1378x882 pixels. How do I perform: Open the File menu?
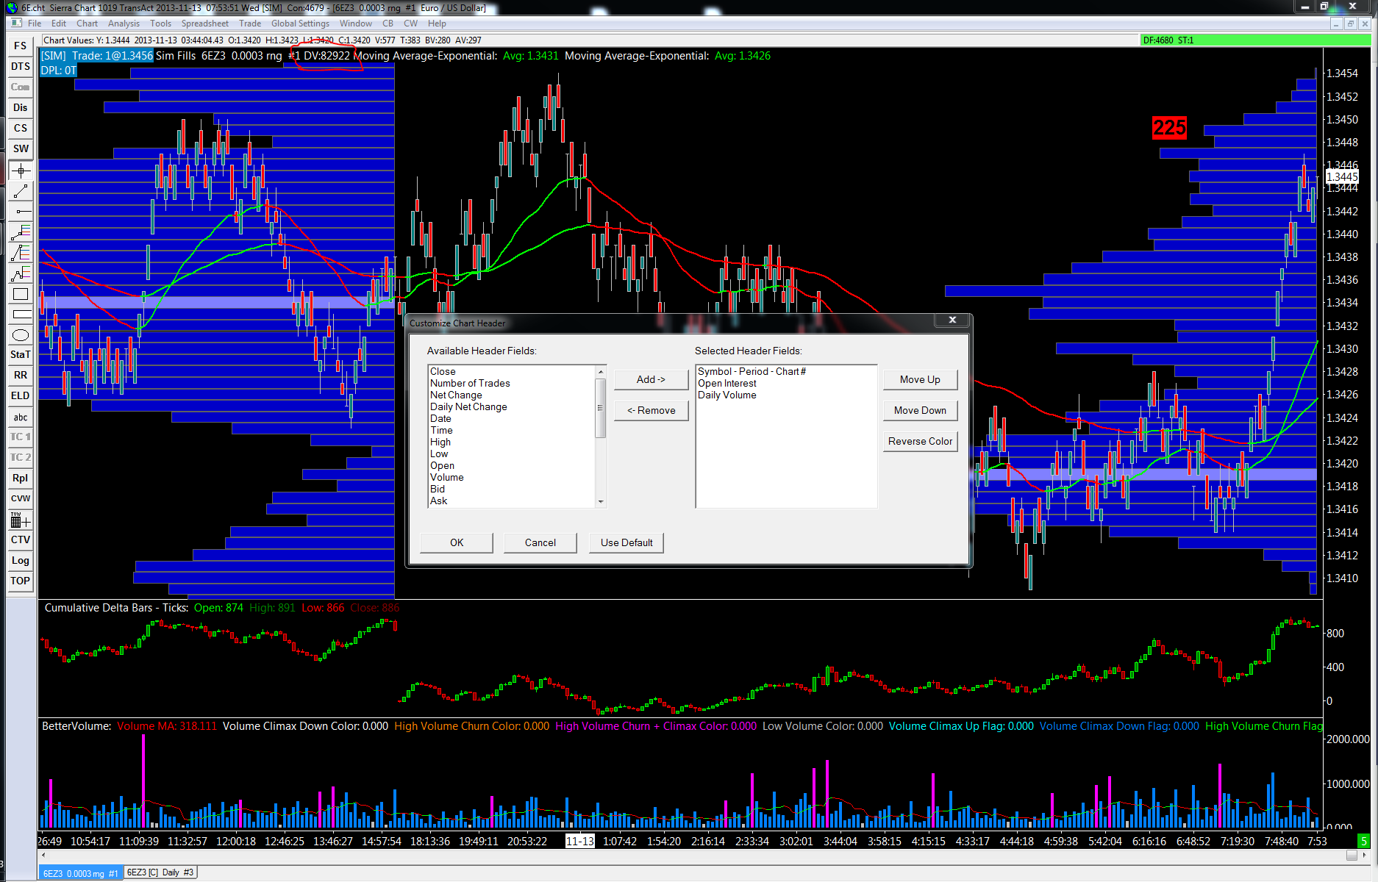[x=35, y=24]
